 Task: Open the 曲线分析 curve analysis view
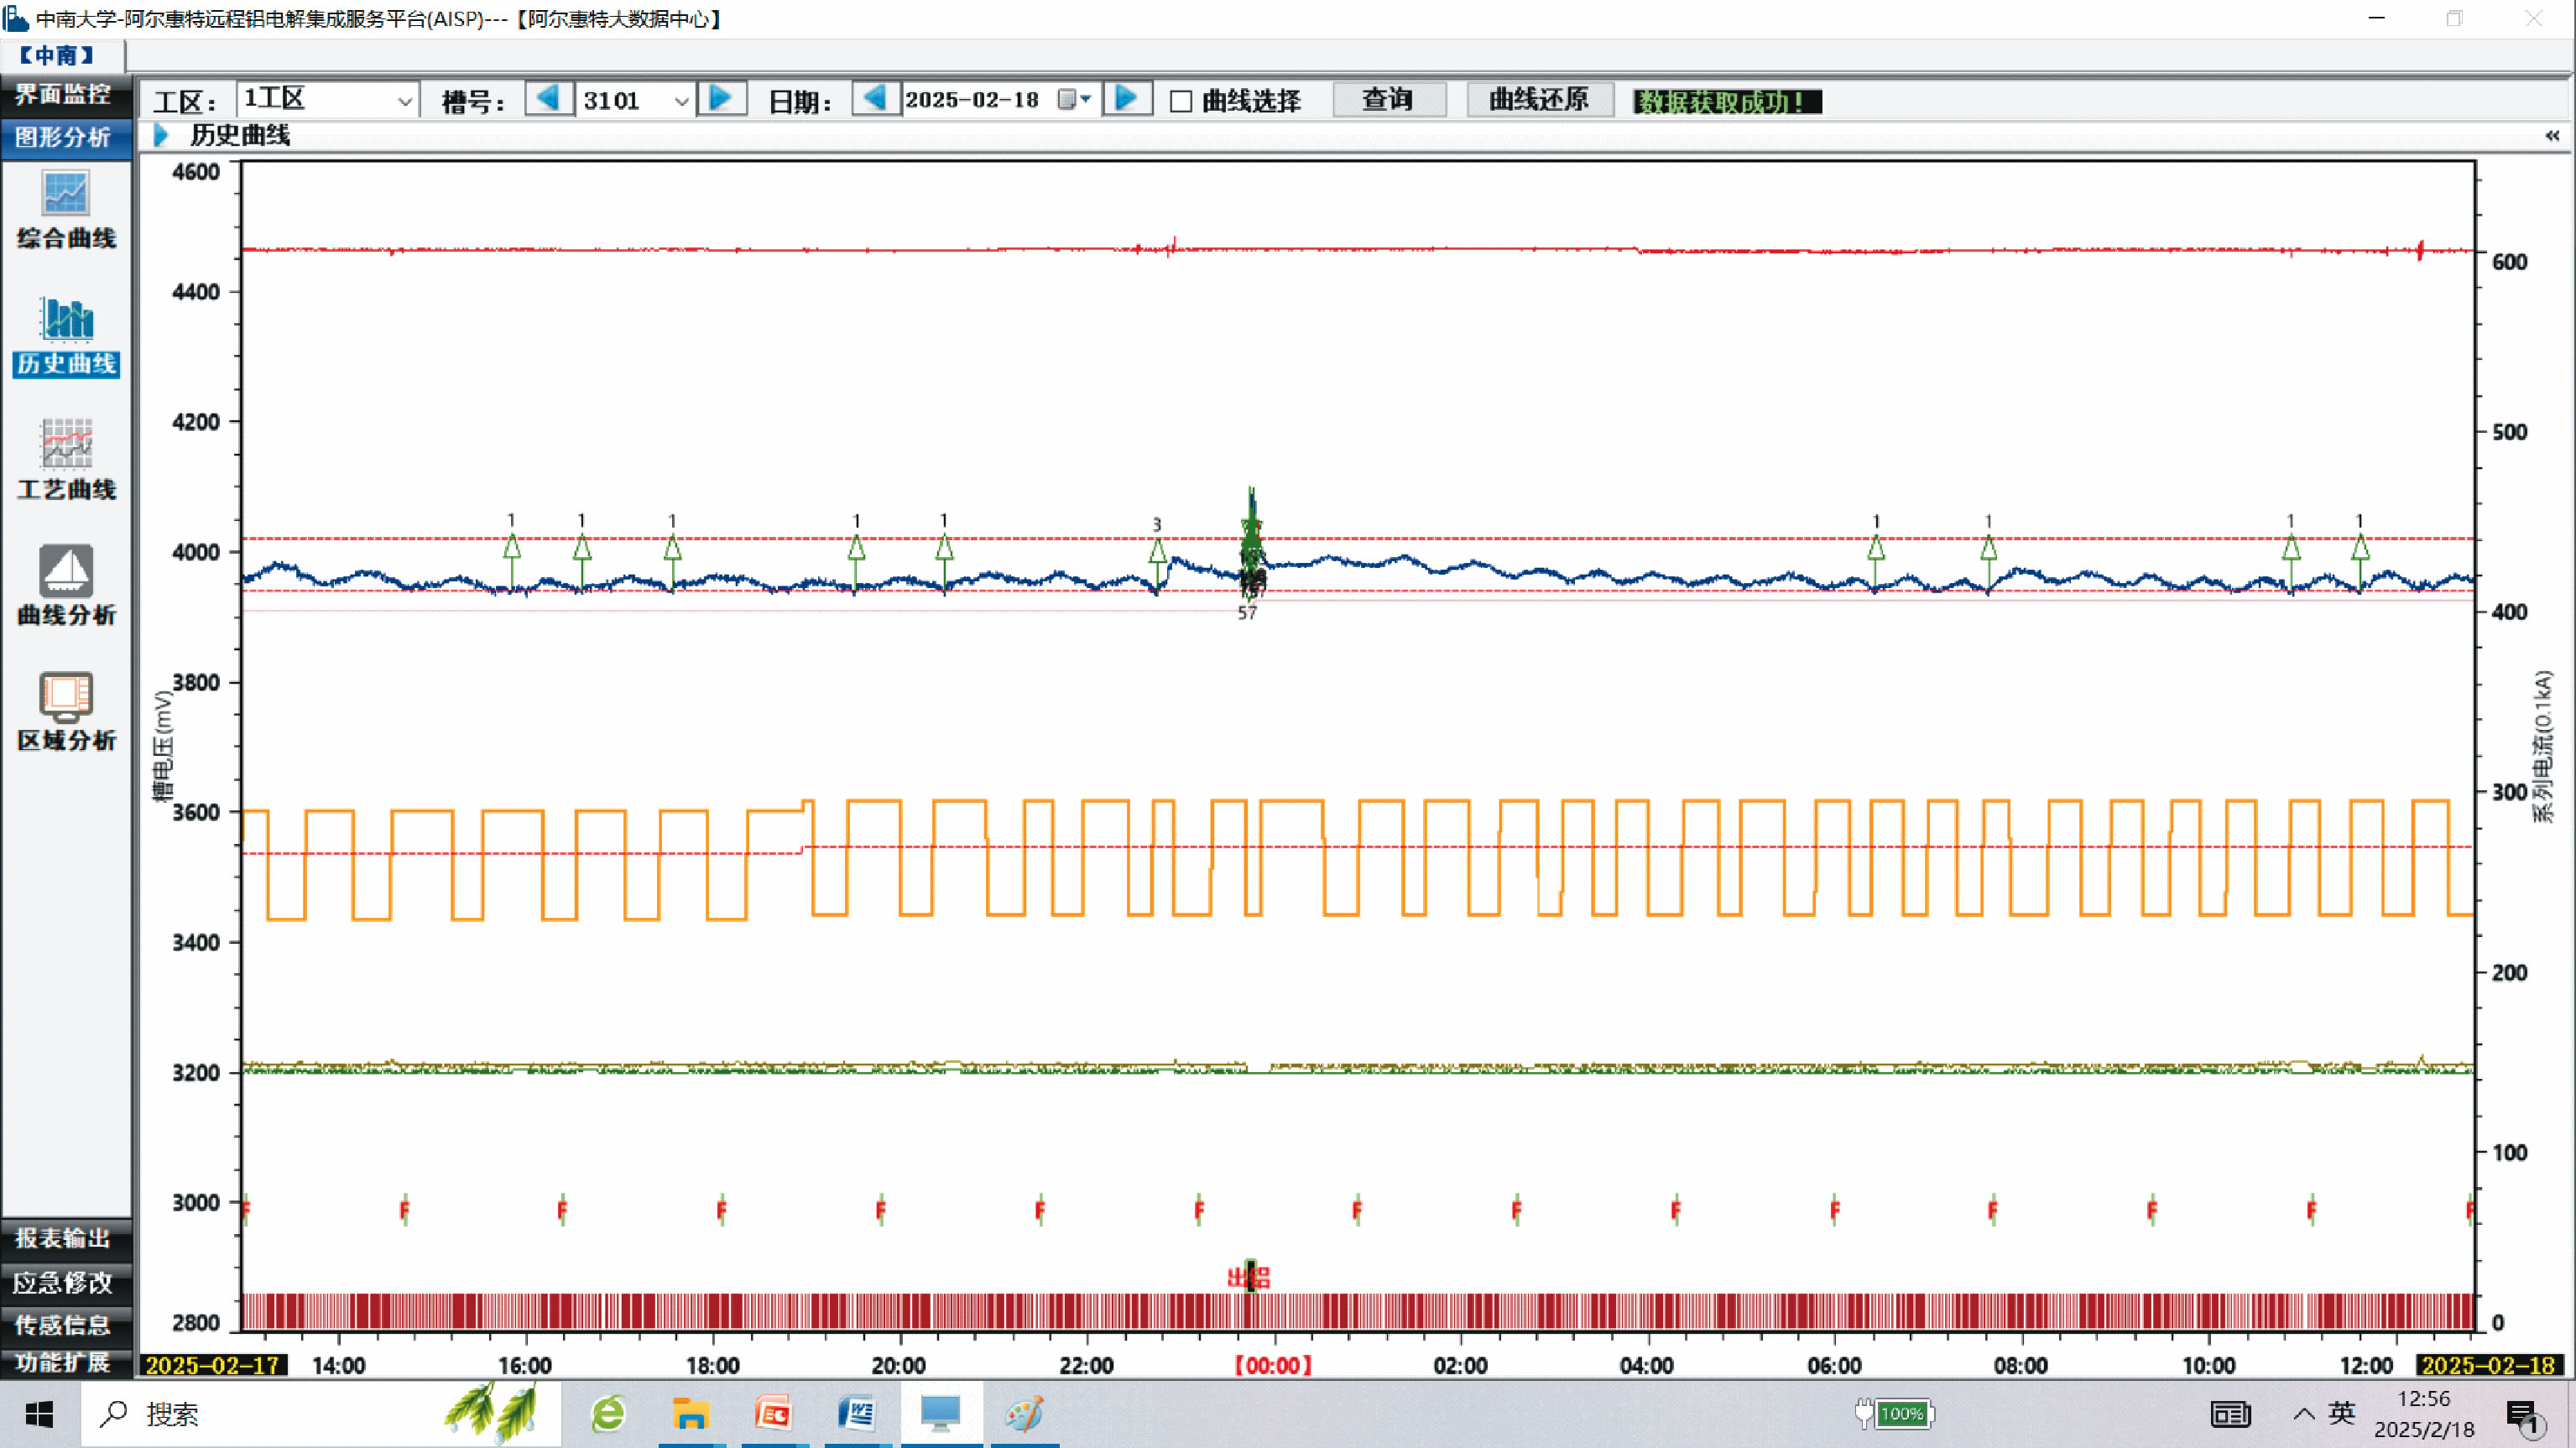pyautogui.click(x=66, y=586)
